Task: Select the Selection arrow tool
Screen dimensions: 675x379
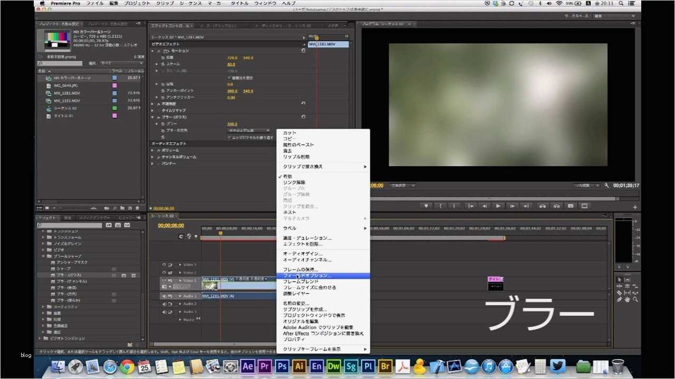Action: [620, 280]
